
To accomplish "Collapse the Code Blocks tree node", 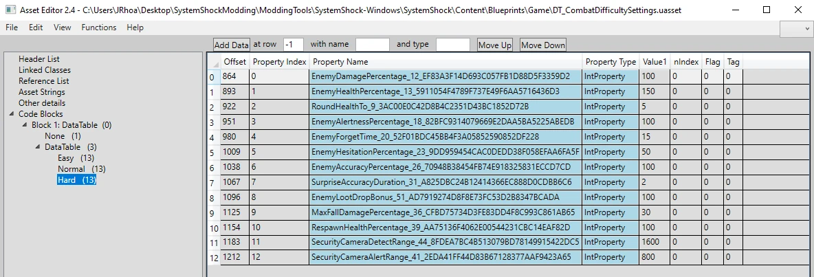I will click(x=12, y=114).
